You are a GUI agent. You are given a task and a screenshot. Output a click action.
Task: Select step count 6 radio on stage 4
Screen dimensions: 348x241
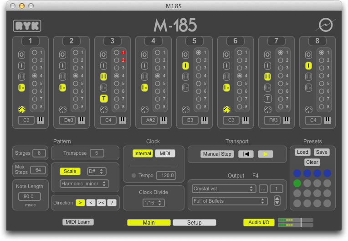pyautogui.click(x=158, y=91)
